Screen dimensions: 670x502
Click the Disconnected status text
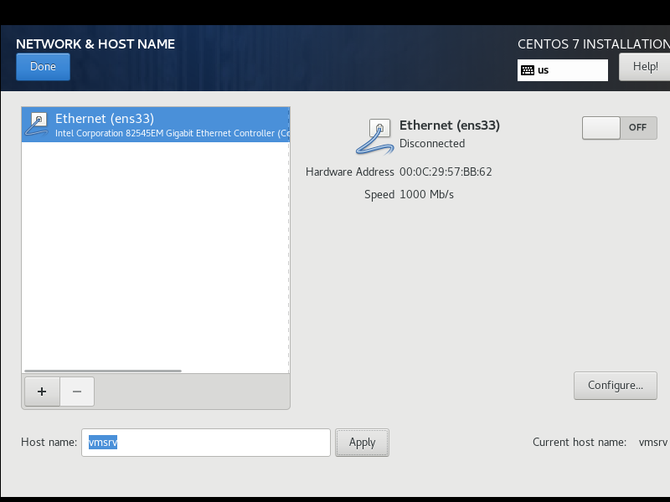pyautogui.click(x=432, y=143)
